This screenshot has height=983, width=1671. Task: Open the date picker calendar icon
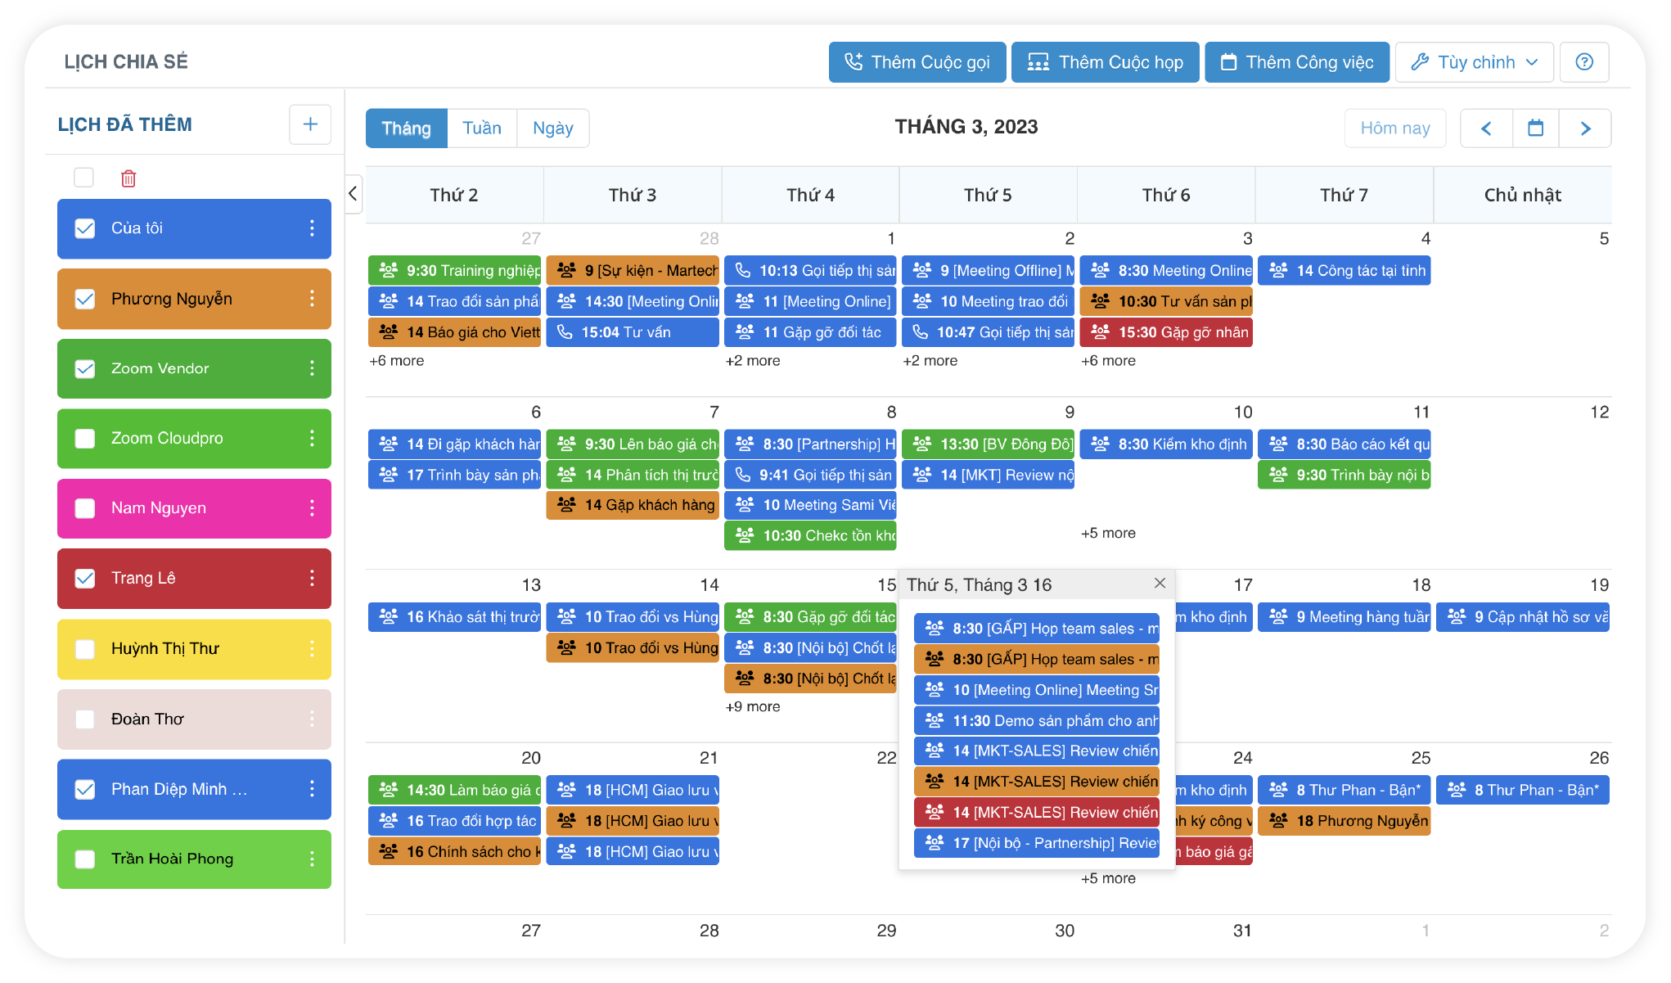tap(1535, 129)
